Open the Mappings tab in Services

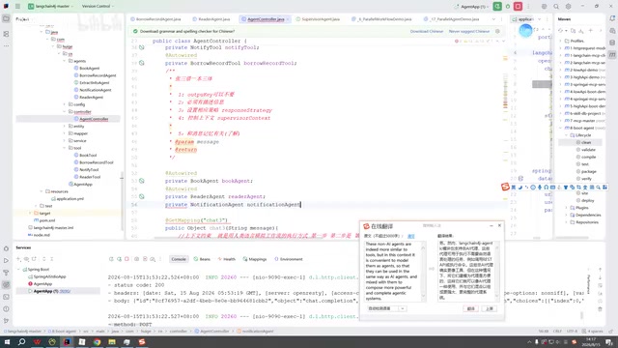click(x=255, y=259)
